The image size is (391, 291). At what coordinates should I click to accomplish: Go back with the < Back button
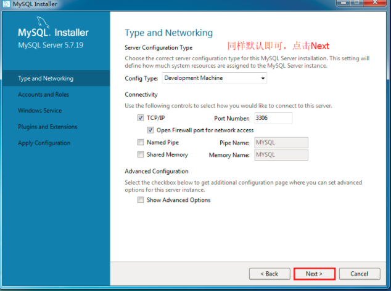point(270,274)
